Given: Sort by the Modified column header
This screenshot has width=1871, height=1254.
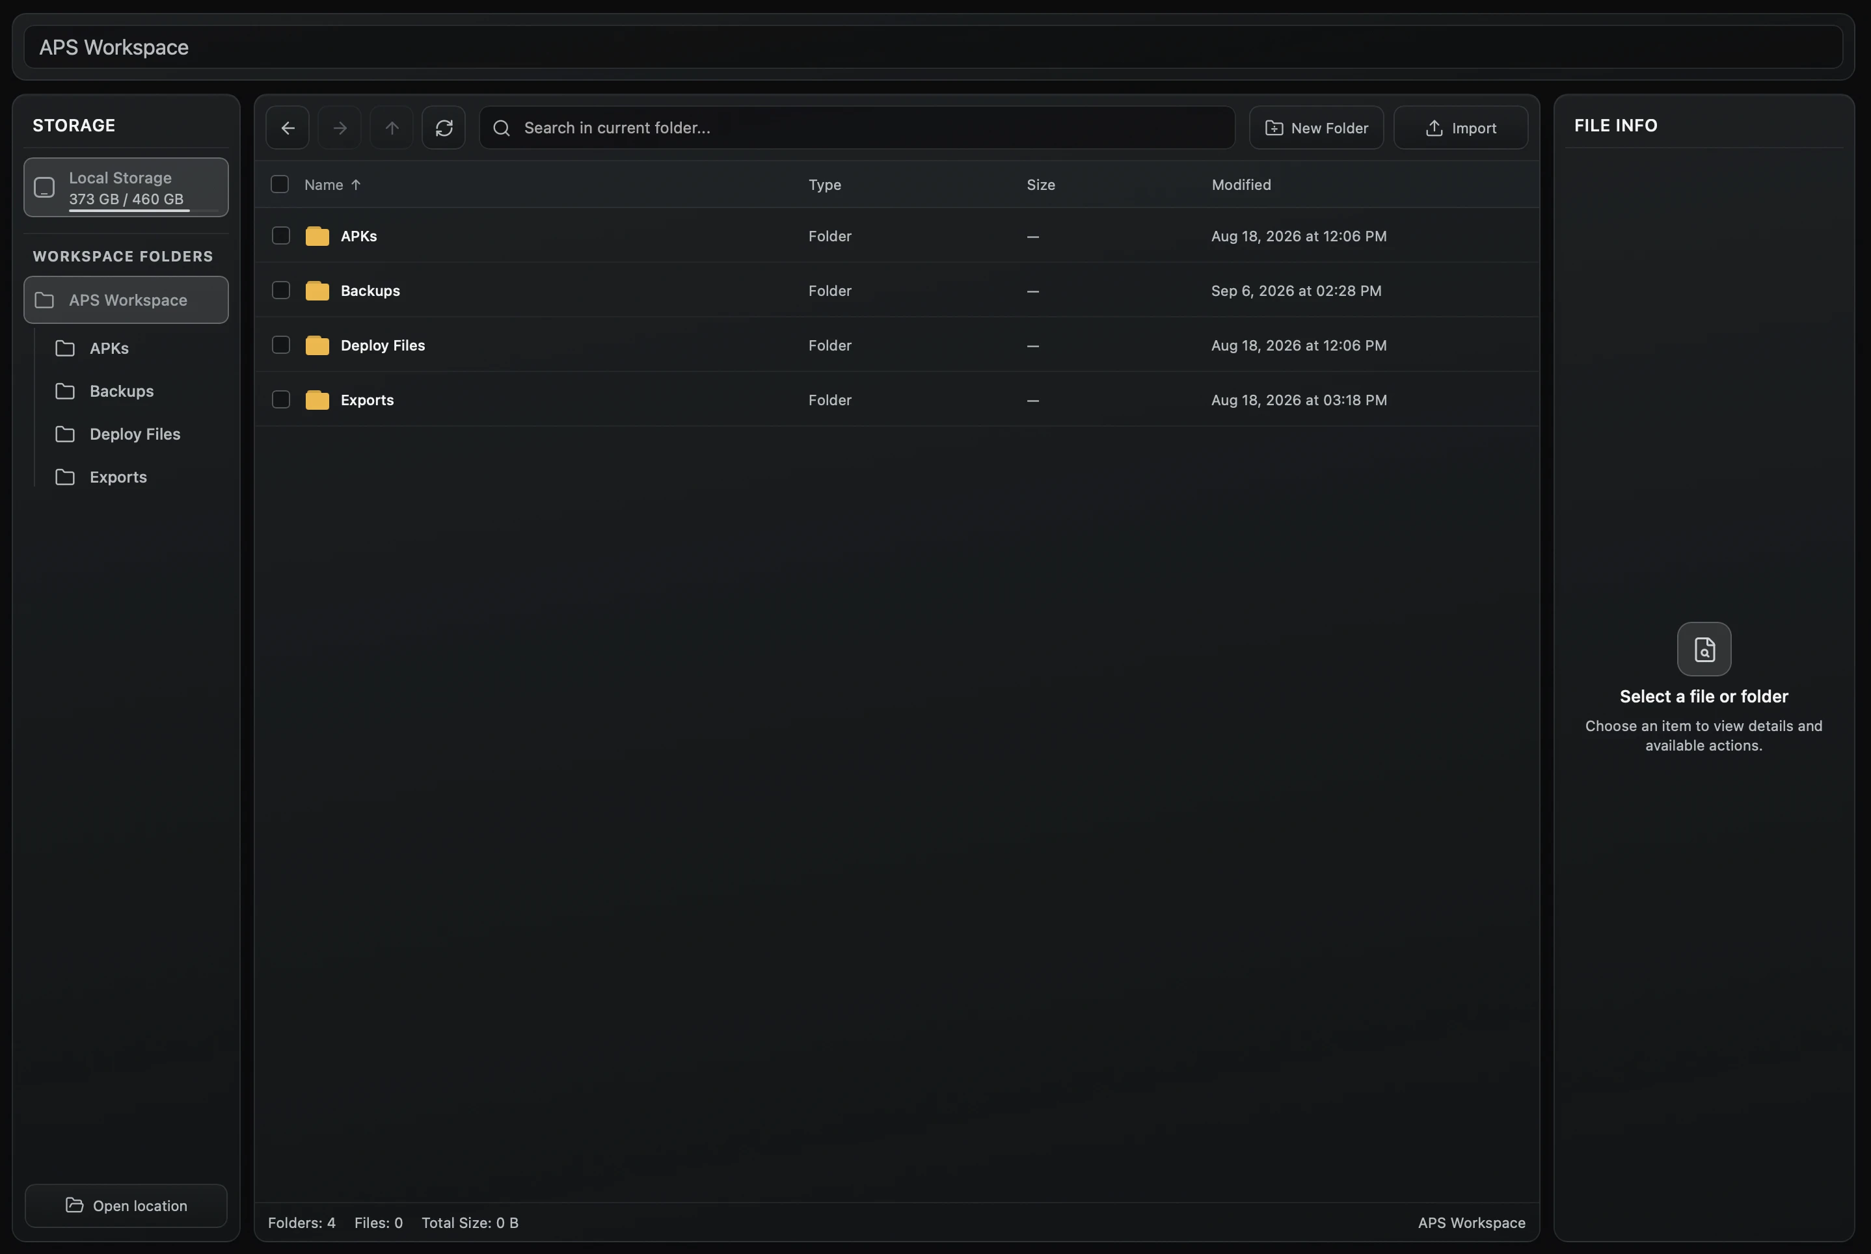Looking at the screenshot, I should [x=1241, y=185].
